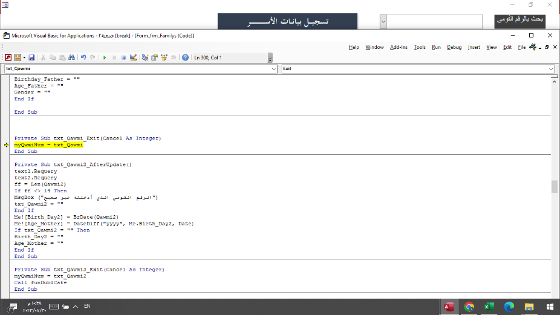Click the line ff = Len(Qawmi2)
Viewport: 560px width, 315px height.
pos(40,184)
